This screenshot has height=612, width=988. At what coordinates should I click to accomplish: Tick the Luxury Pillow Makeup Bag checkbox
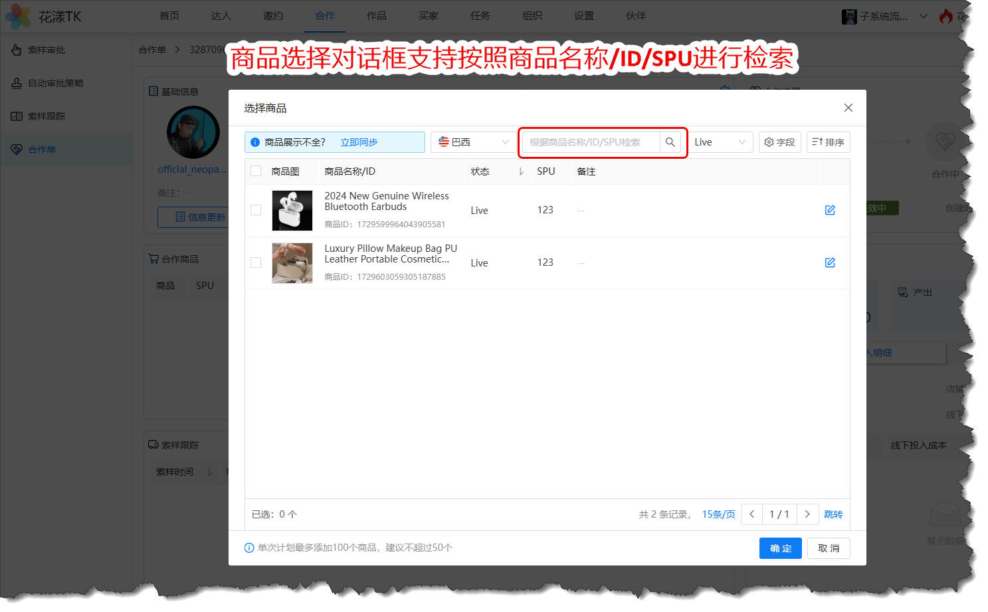click(x=256, y=262)
